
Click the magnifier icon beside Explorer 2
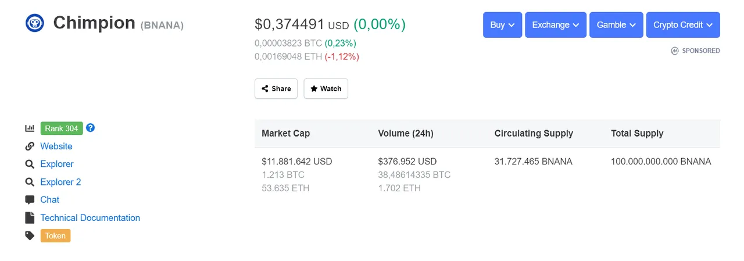30,182
